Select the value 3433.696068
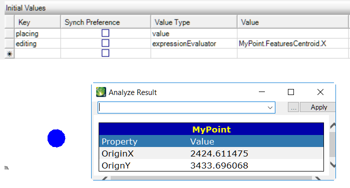350x188 pixels. click(x=219, y=165)
